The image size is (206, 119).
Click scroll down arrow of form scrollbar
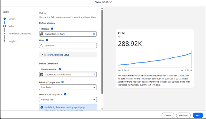click(102, 109)
